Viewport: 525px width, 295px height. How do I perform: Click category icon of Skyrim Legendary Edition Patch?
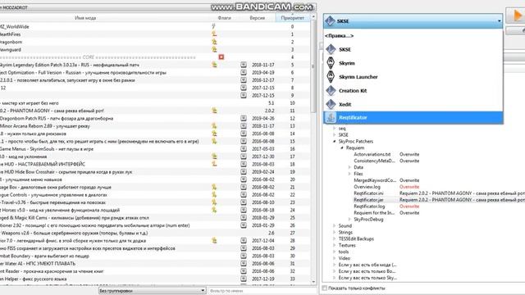coord(244,65)
